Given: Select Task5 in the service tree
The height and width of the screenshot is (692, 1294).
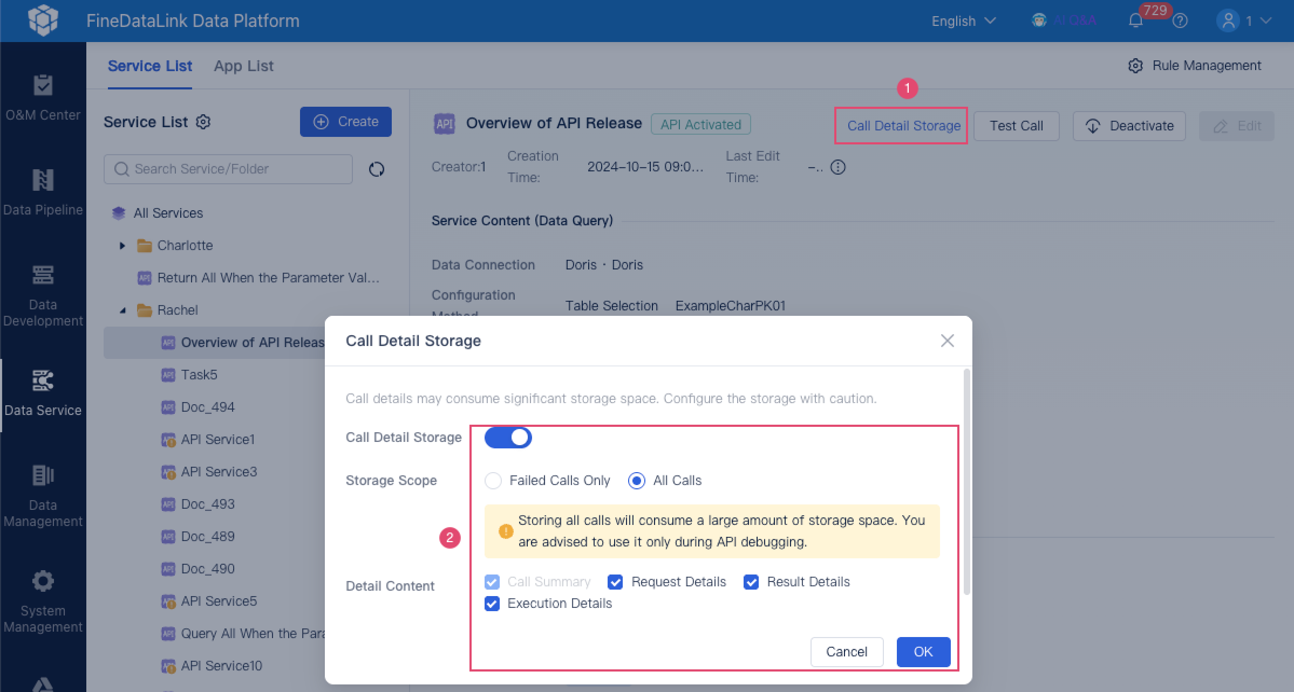Looking at the screenshot, I should coord(199,375).
